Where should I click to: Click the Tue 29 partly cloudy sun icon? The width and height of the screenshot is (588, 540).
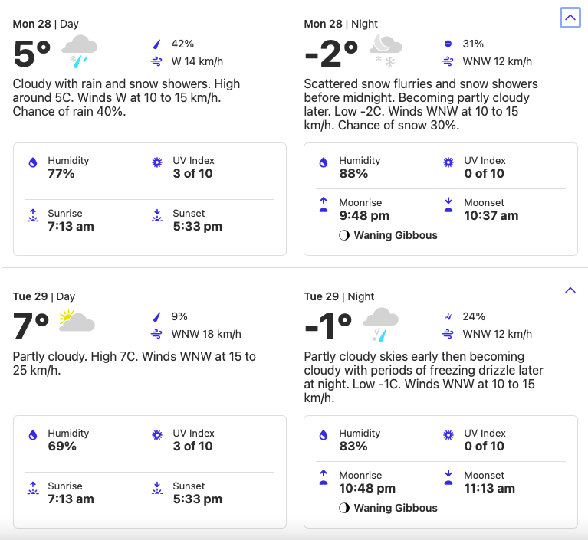point(76,322)
